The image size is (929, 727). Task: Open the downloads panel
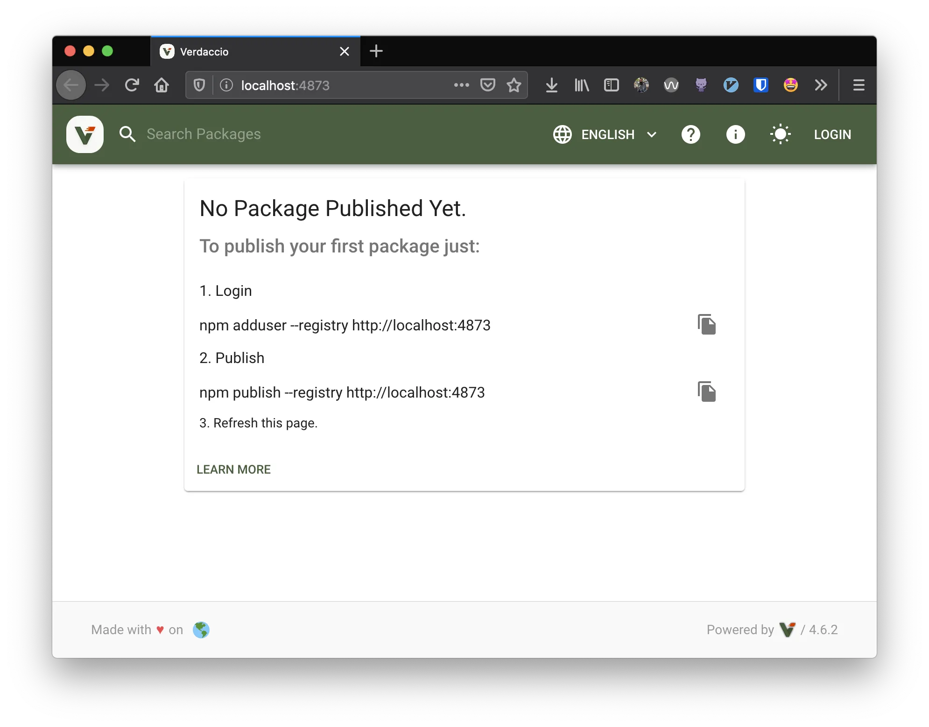(551, 85)
